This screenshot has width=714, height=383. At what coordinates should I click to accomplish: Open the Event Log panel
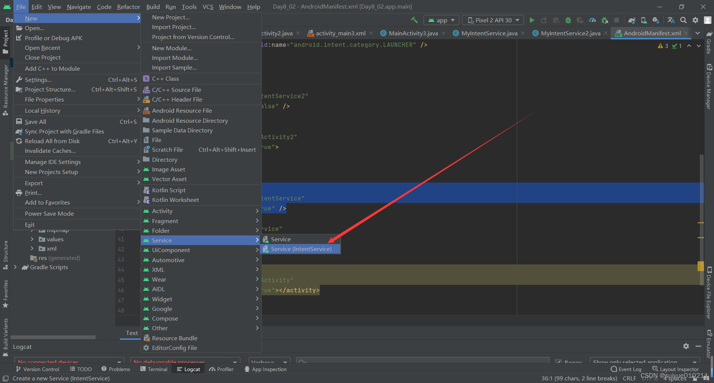629,369
